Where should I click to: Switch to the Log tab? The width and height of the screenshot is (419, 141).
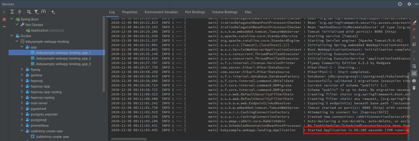pyautogui.click(x=112, y=12)
